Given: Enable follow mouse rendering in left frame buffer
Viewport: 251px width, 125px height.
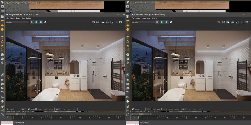Looking at the screenshot, I should [x=102, y=22].
